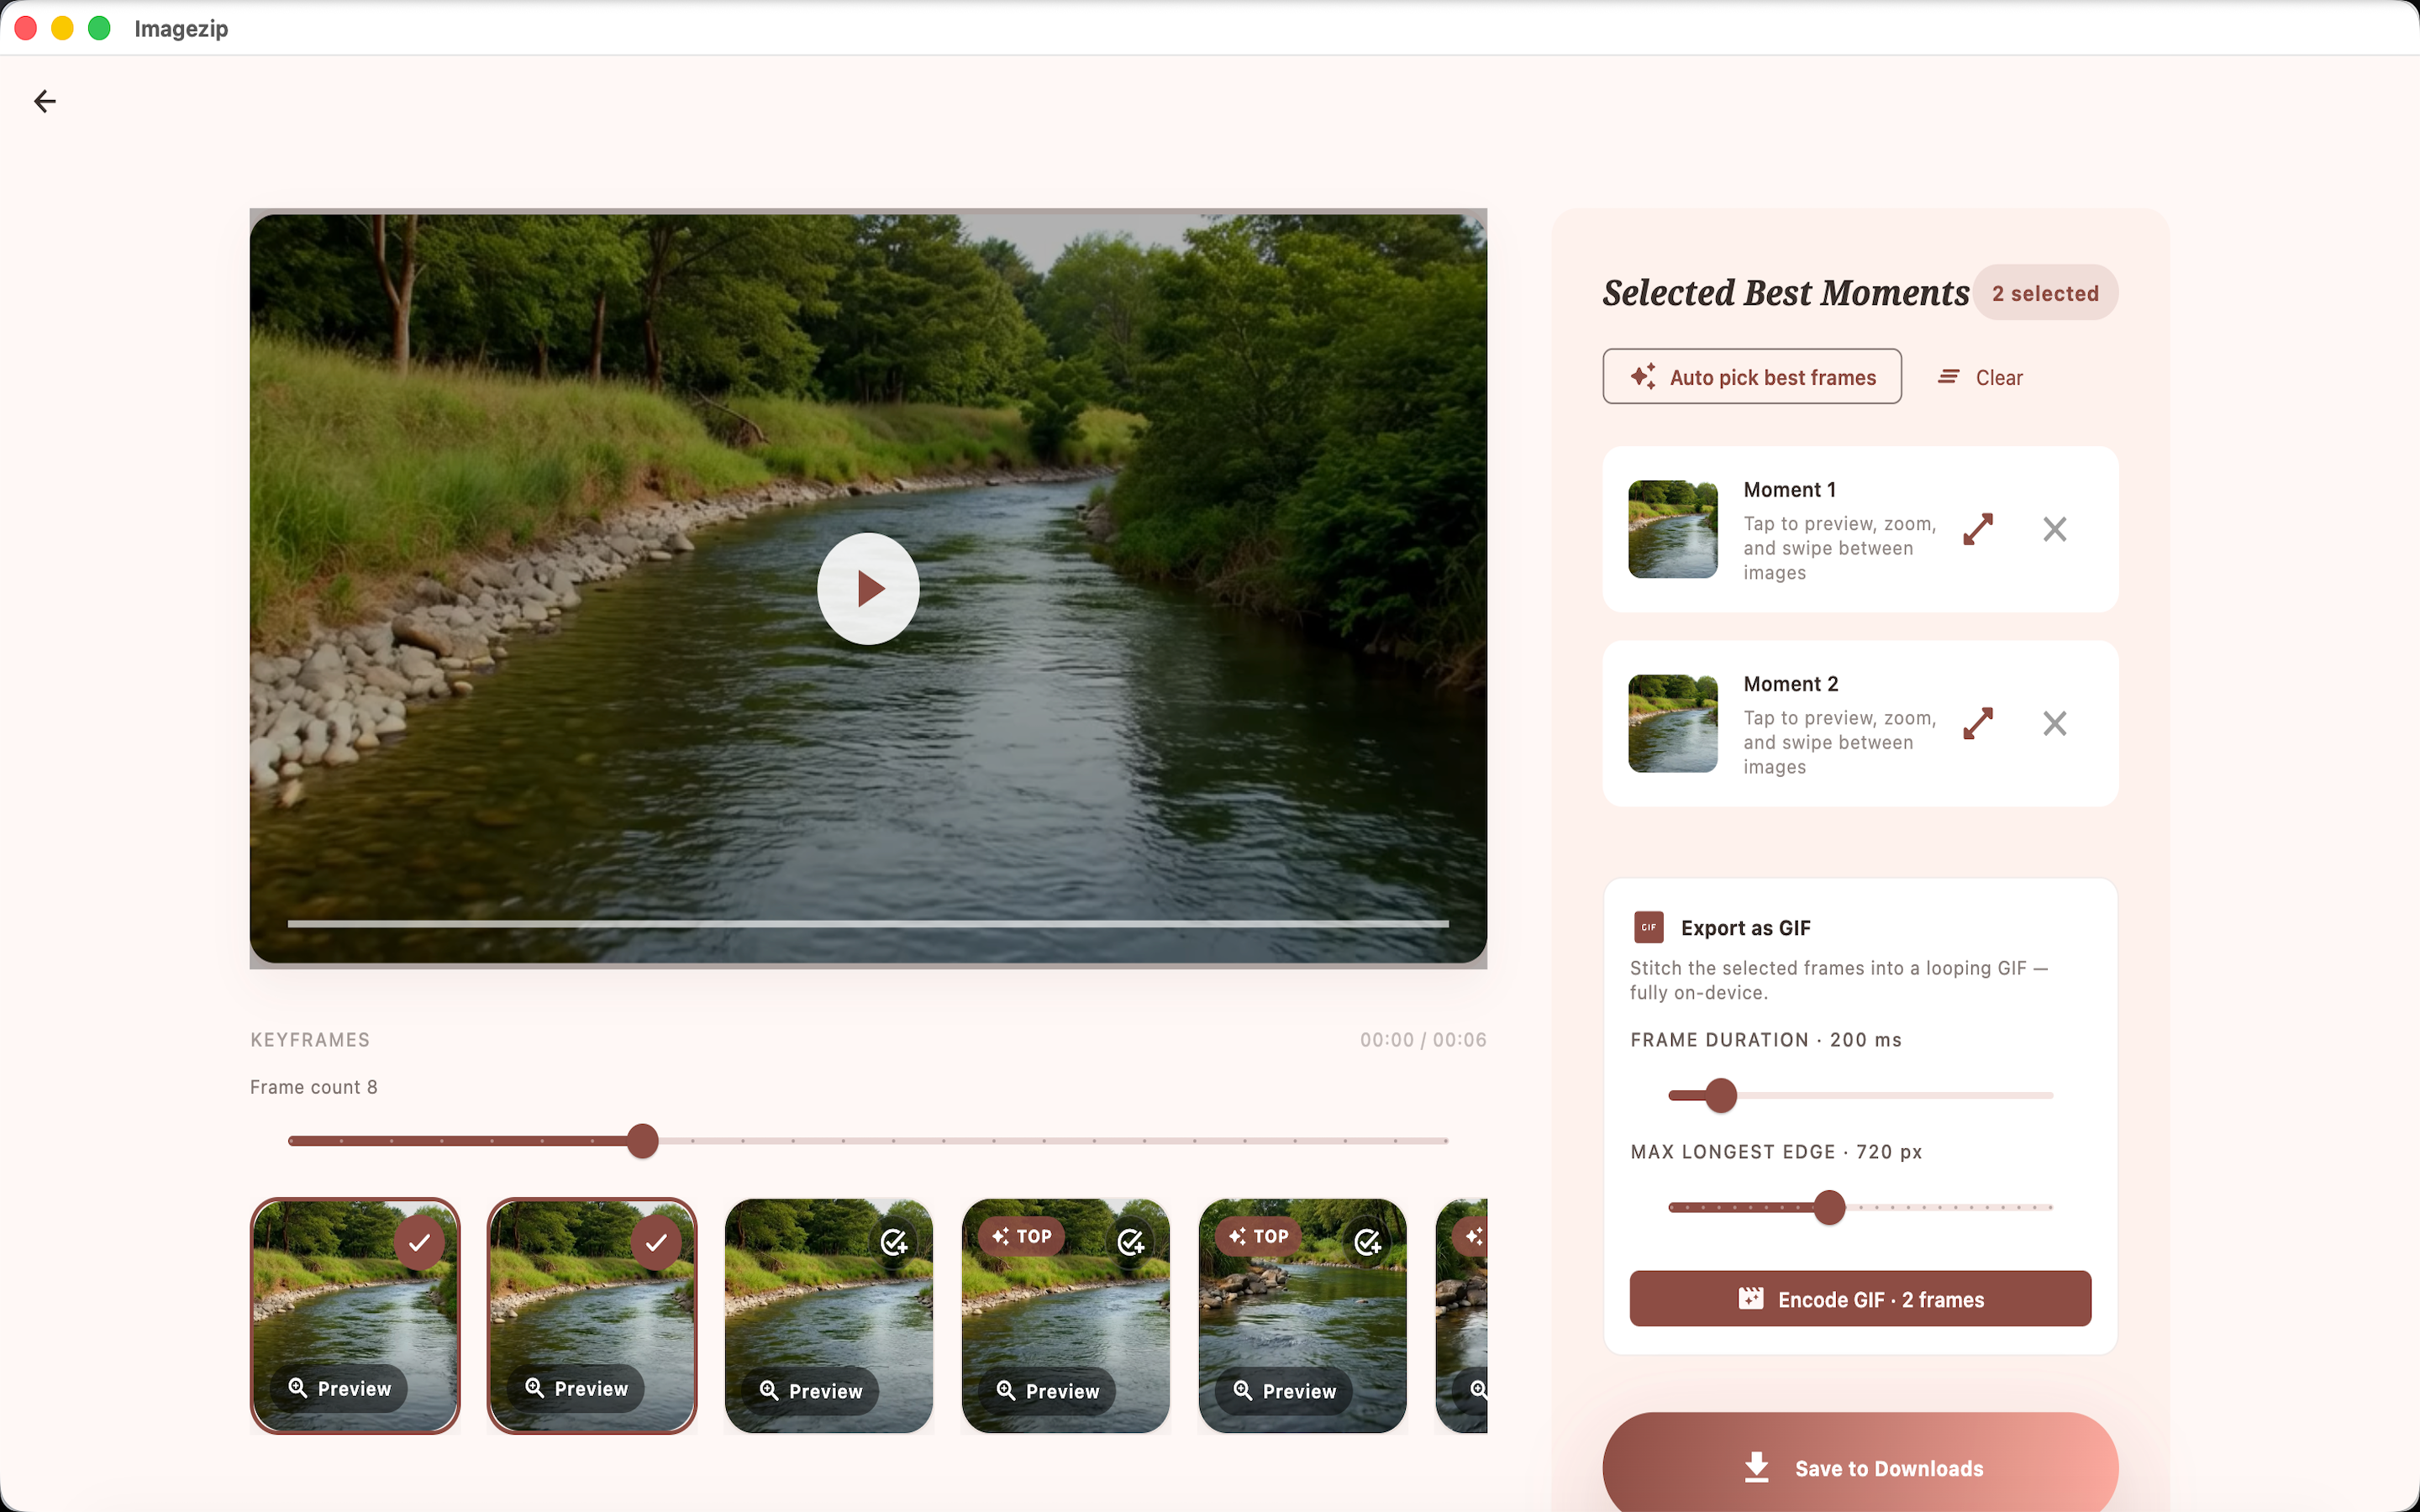Save to Downloads
Viewport: 2420px width, 1512px height.
pos(1860,1467)
